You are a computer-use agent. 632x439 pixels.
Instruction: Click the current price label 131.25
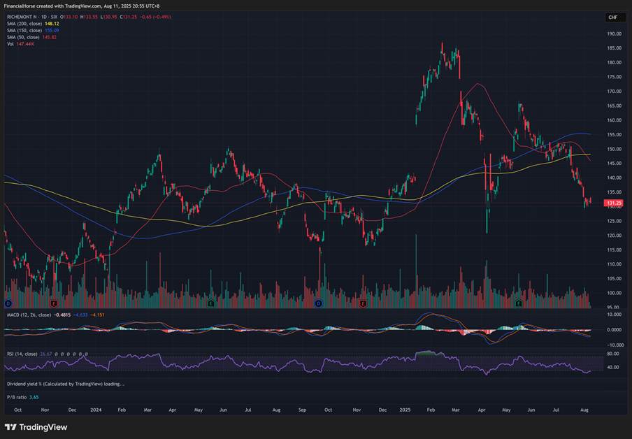point(613,203)
